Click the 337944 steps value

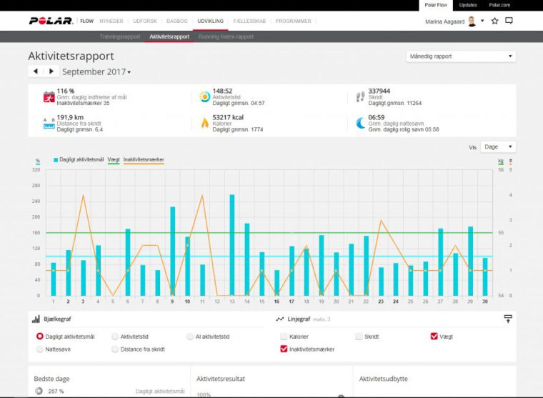379,91
